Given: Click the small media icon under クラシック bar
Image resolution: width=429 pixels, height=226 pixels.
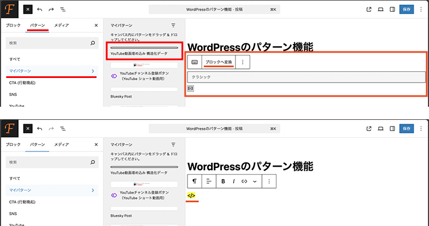Looking at the screenshot, I should [x=191, y=89].
